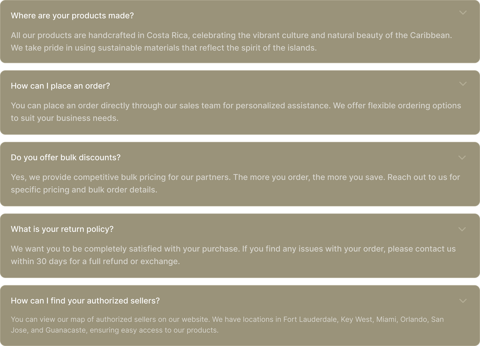
Task: Click the competitive bulk pricing answer text
Action: coord(235,183)
